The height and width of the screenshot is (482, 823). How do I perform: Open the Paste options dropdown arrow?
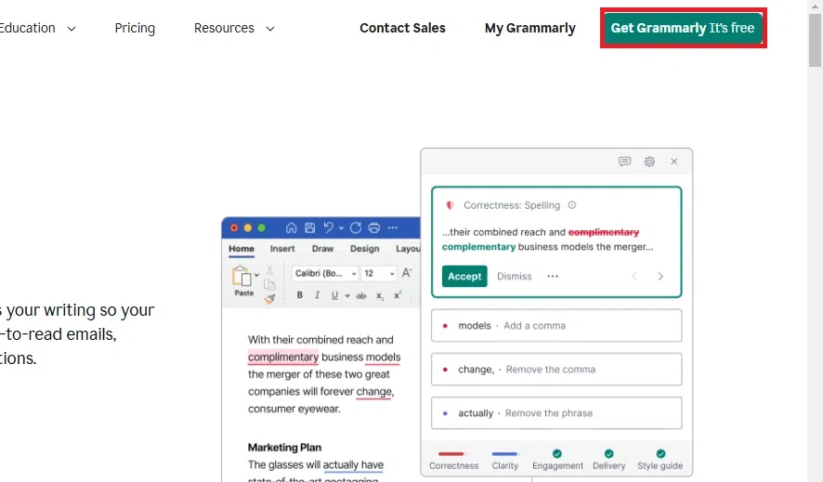click(x=256, y=275)
